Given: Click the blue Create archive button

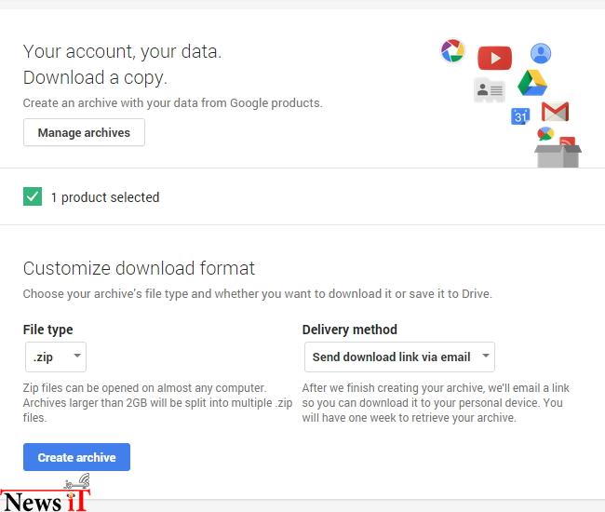Looking at the screenshot, I should 76,457.
